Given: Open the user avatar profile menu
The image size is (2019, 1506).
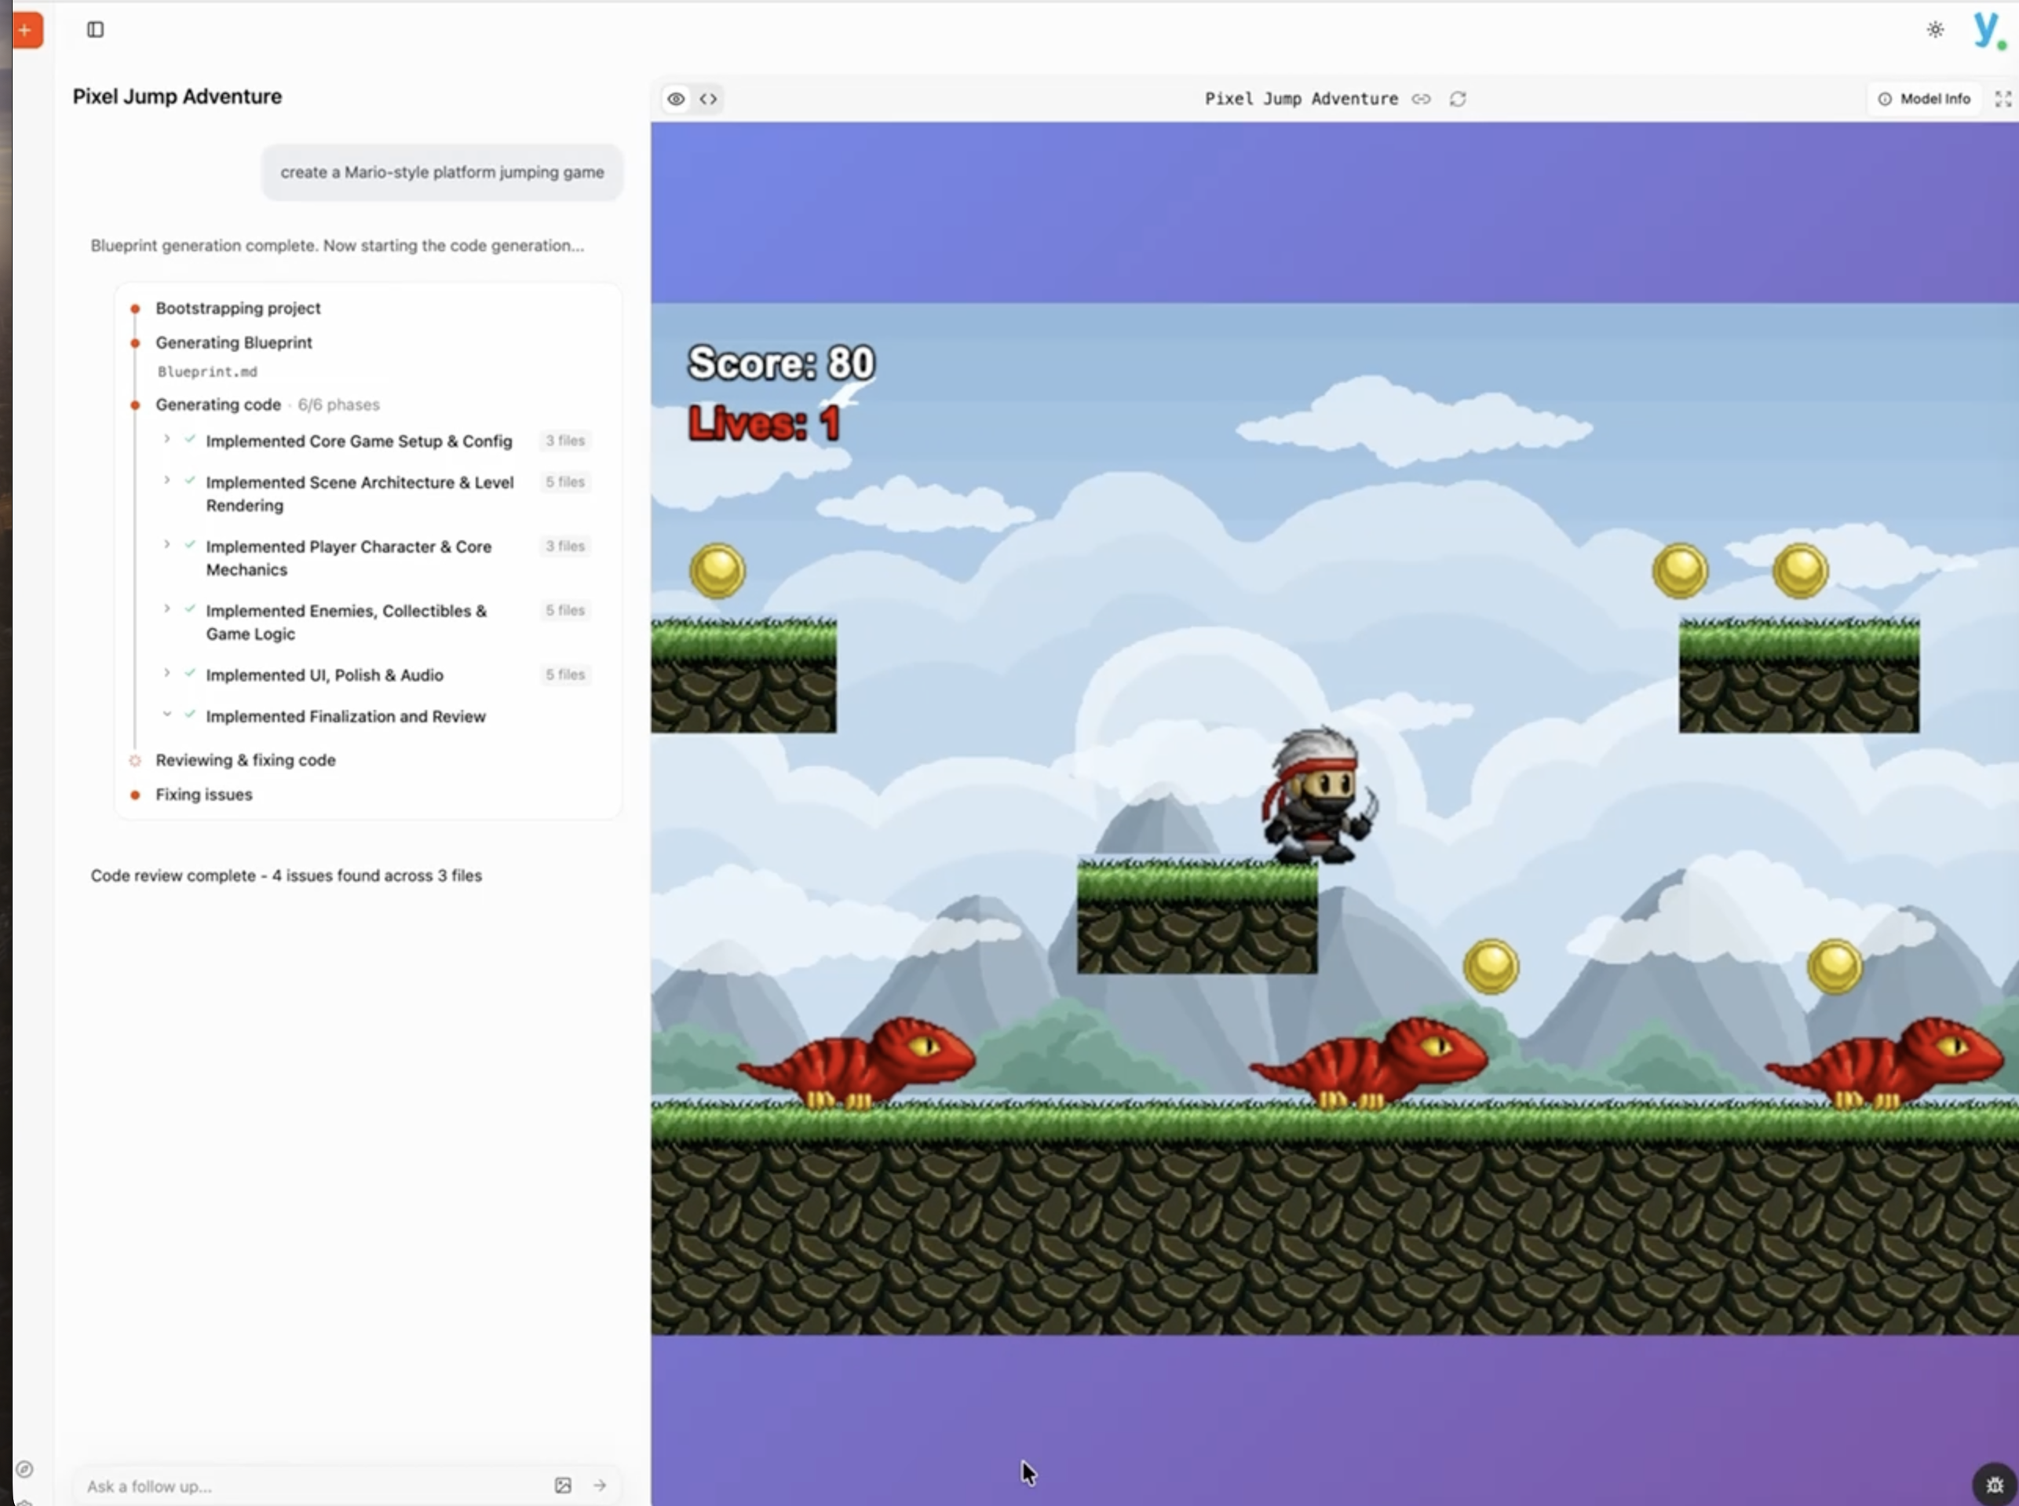Looking at the screenshot, I should [1987, 30].
